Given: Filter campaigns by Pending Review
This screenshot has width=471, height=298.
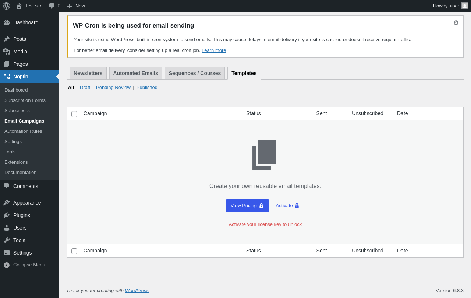Looking at the screenshot, I should (113, 88).
